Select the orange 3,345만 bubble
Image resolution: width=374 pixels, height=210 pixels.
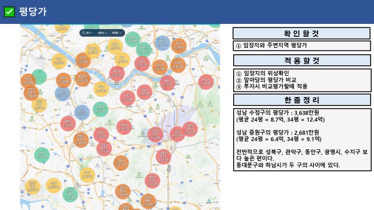click(31, 93)
